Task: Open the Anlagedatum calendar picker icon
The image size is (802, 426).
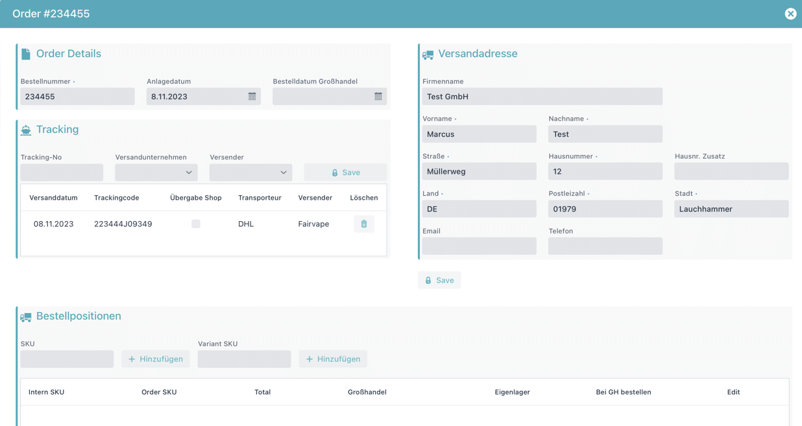Action: pos(252,97)
